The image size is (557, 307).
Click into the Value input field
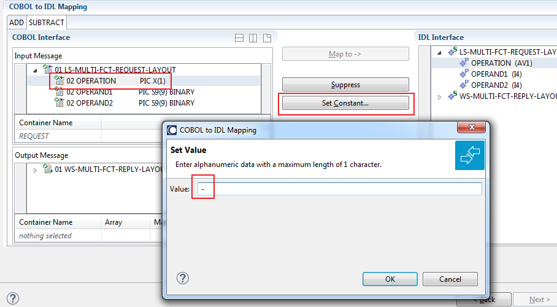tap(340, 189)
